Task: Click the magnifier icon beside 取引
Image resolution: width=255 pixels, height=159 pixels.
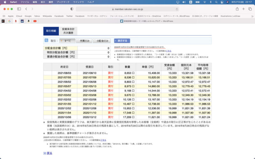Action: click(x=46, y=40)
